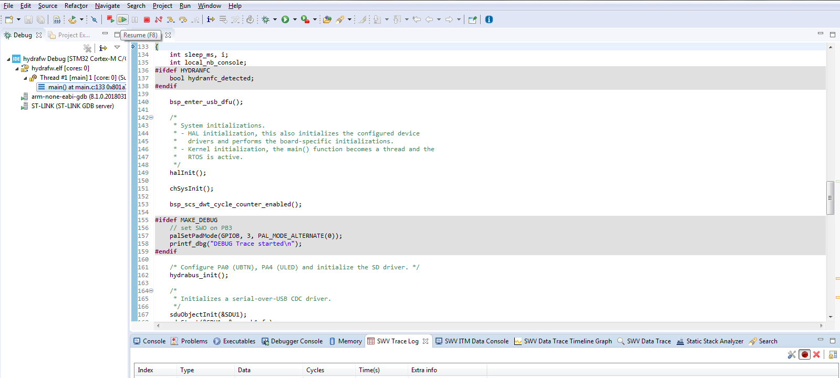Collapse the hydrafw.elf tree node
Viewport: 840px width, 378px height.
pos(17,68)
